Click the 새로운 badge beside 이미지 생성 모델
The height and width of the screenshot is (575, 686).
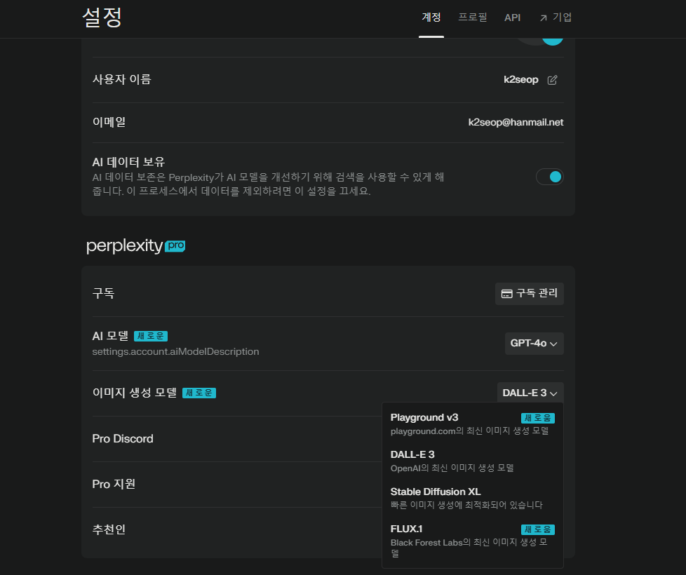pyautogui.click(x=199, y=393)
